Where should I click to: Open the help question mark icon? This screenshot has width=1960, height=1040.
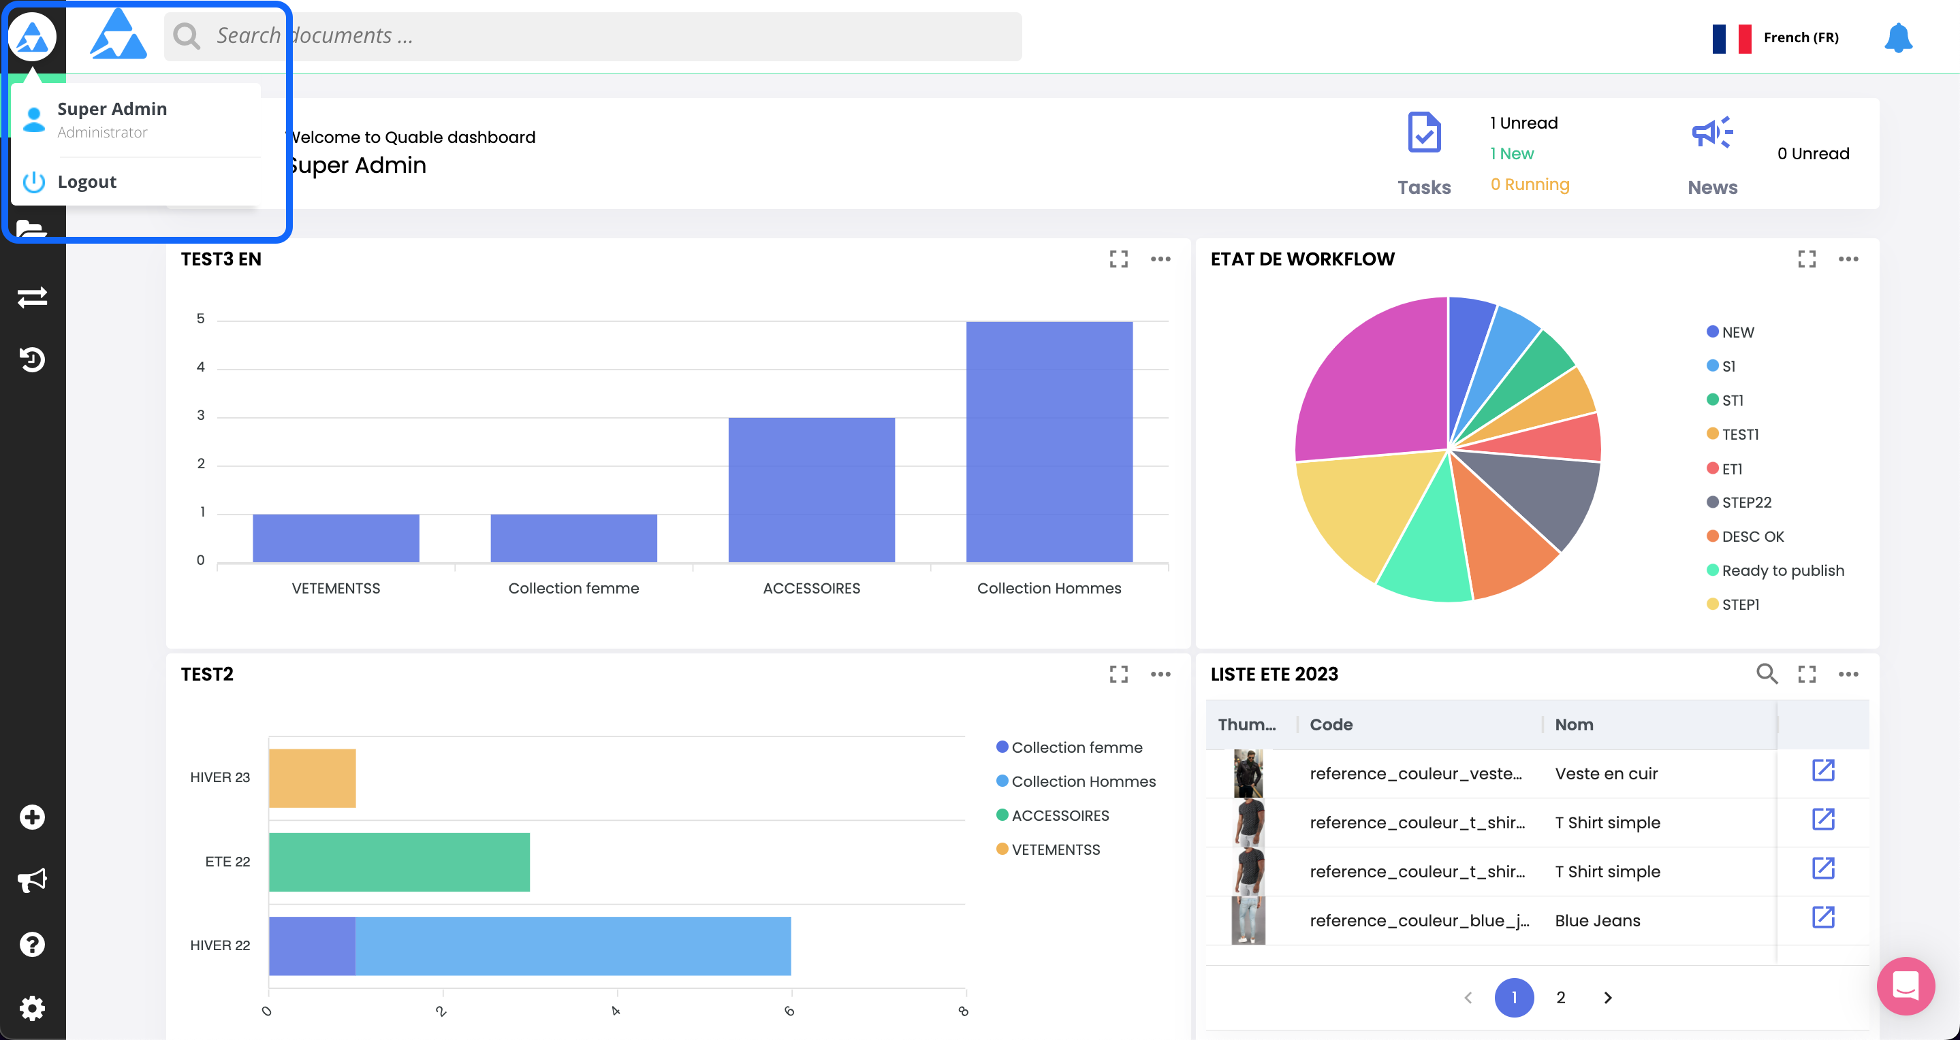click(32, 944)
